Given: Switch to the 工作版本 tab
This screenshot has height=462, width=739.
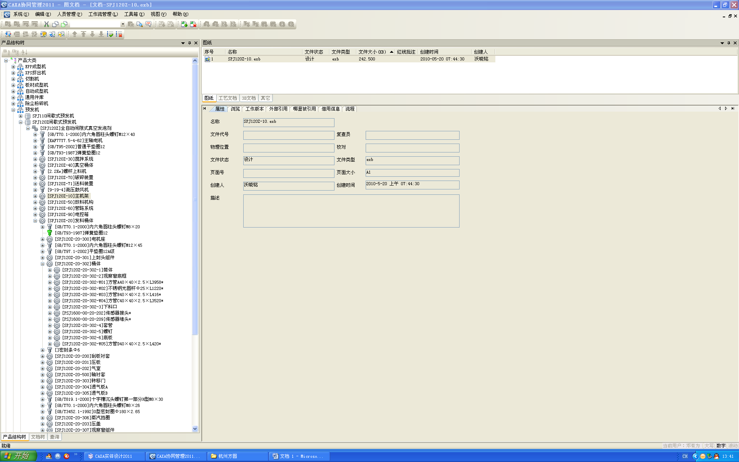Looking at the screenshot, I should 254,109.
